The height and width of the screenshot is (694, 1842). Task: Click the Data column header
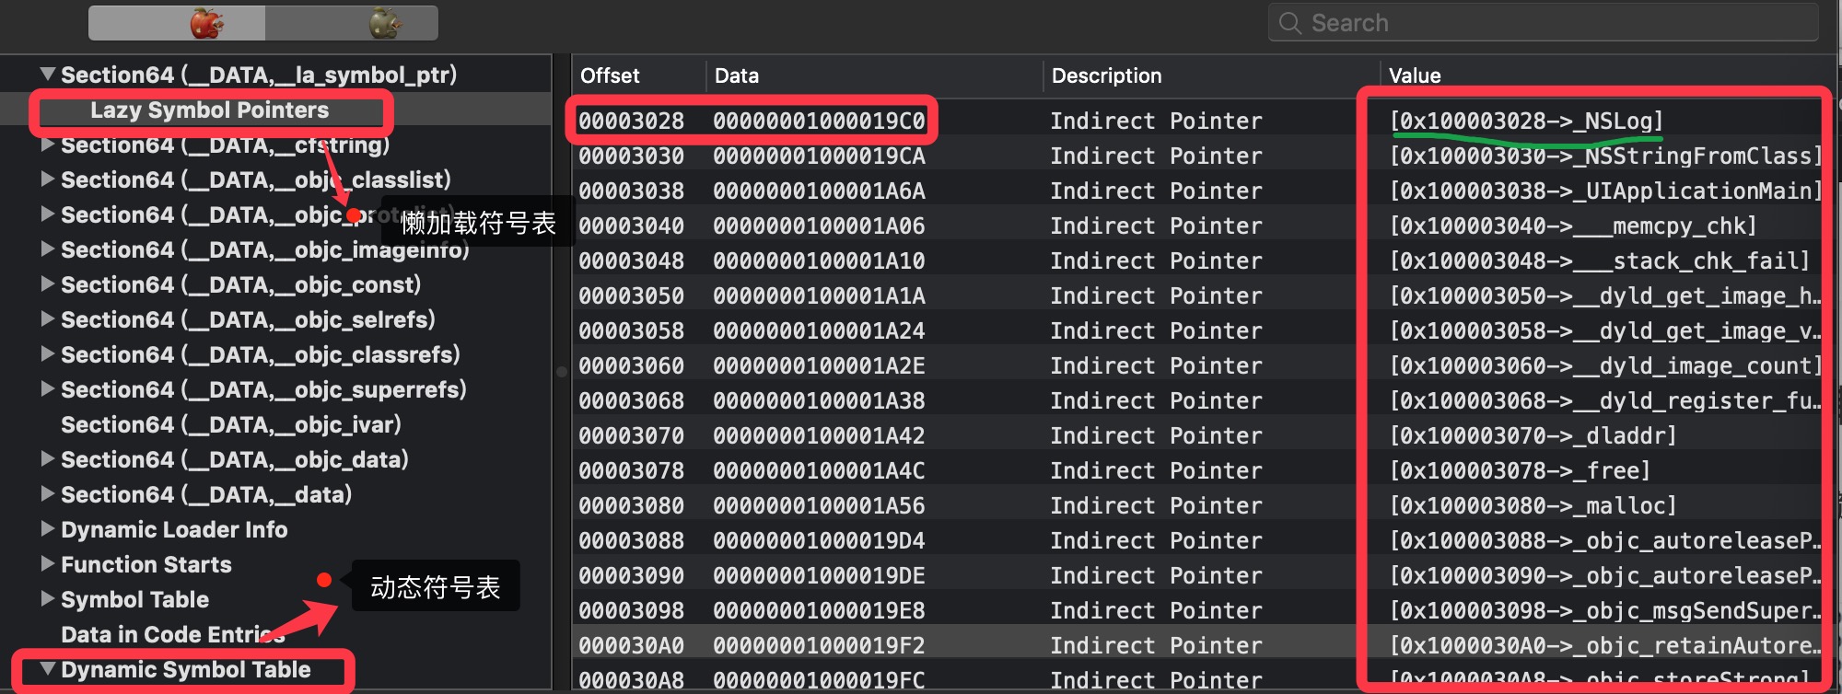pyautogui.click(x=737, y=75)
